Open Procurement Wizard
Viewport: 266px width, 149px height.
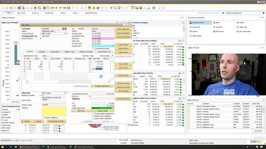pyautogui.click(x=57, y=121)
